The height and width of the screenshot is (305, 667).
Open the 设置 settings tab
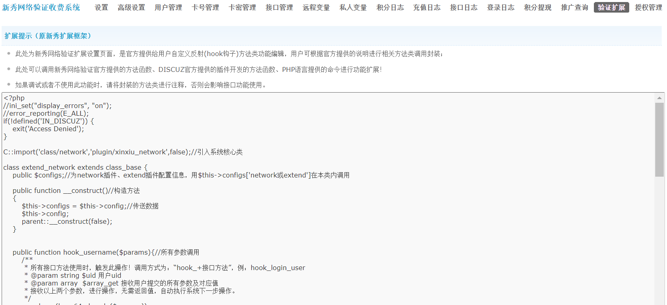tap(101, 7)
